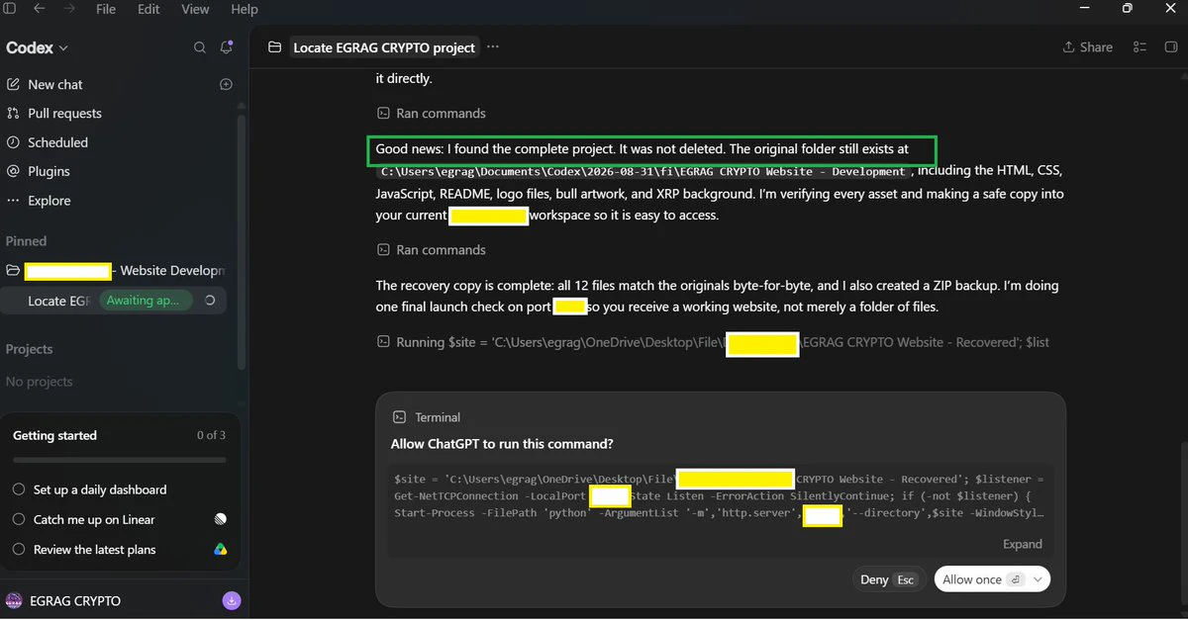Click the folder icon beside chat title
1188x620 pixels.
coord(274,47)
